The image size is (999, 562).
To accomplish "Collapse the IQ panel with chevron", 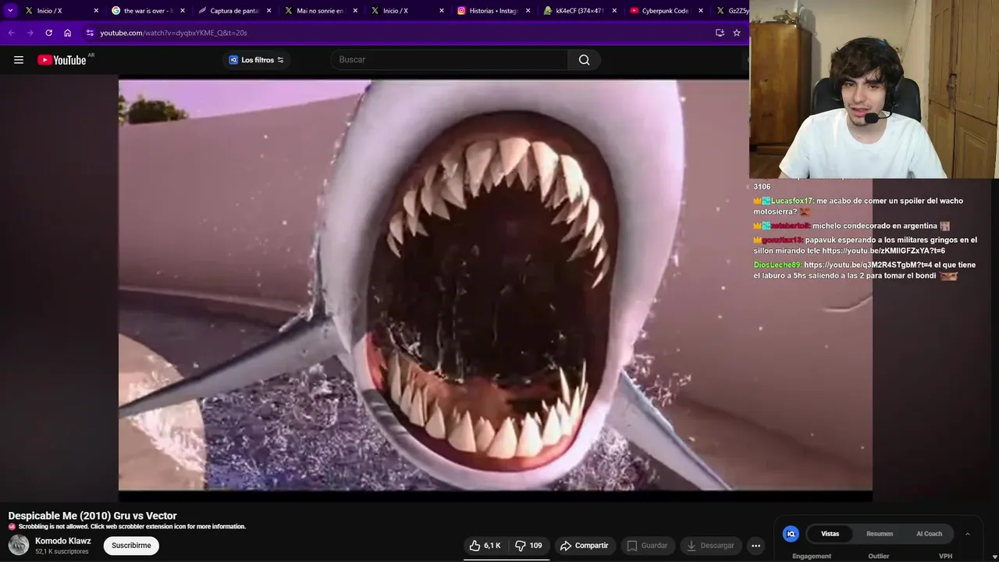I will click(968, 534).
